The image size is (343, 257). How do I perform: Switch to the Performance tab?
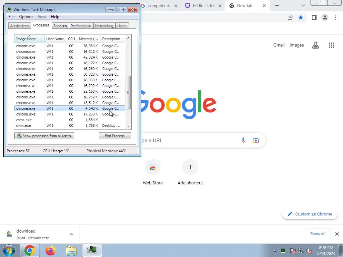81,26
